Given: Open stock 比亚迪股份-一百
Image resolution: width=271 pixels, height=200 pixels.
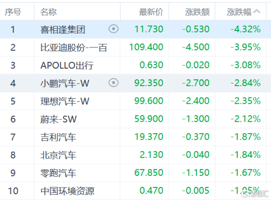Looking at the screenshot, I should 74,47.
